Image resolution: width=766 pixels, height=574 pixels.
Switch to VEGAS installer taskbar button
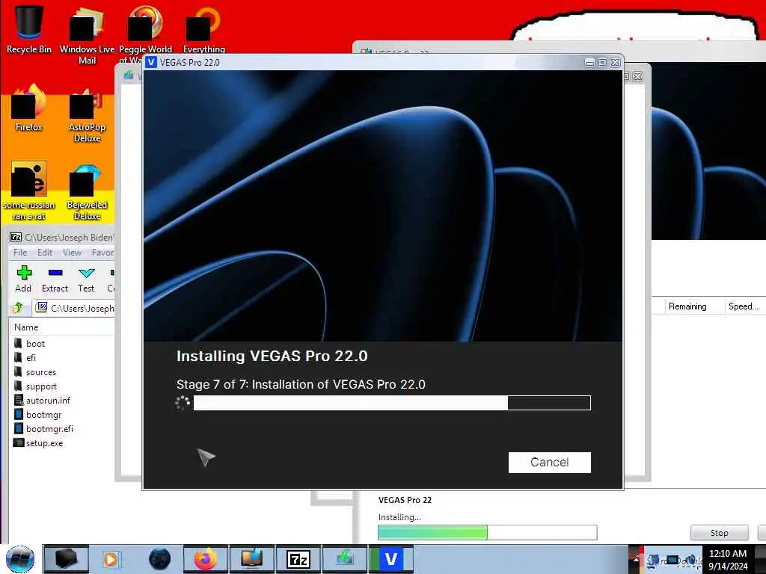tap(390, 559)
